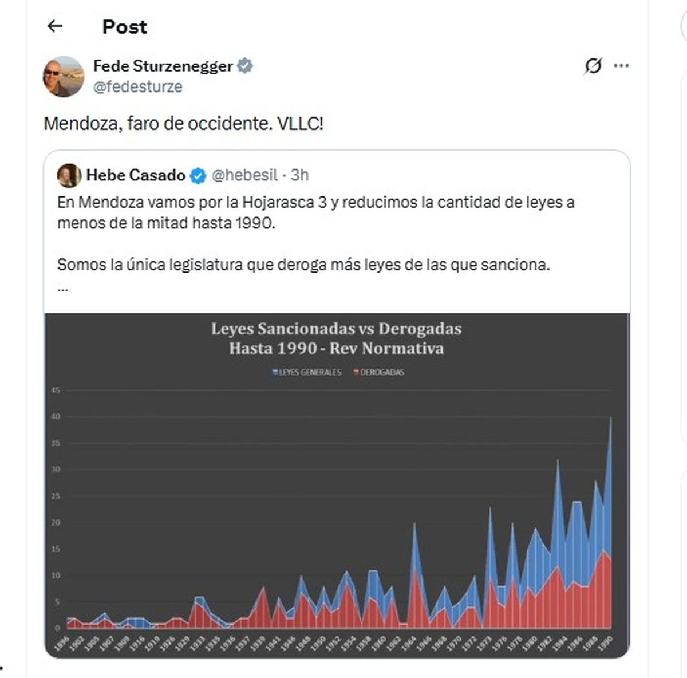
Task: Open Hebe Casado's name in quoted post
Action: click(x=136, y=175)
